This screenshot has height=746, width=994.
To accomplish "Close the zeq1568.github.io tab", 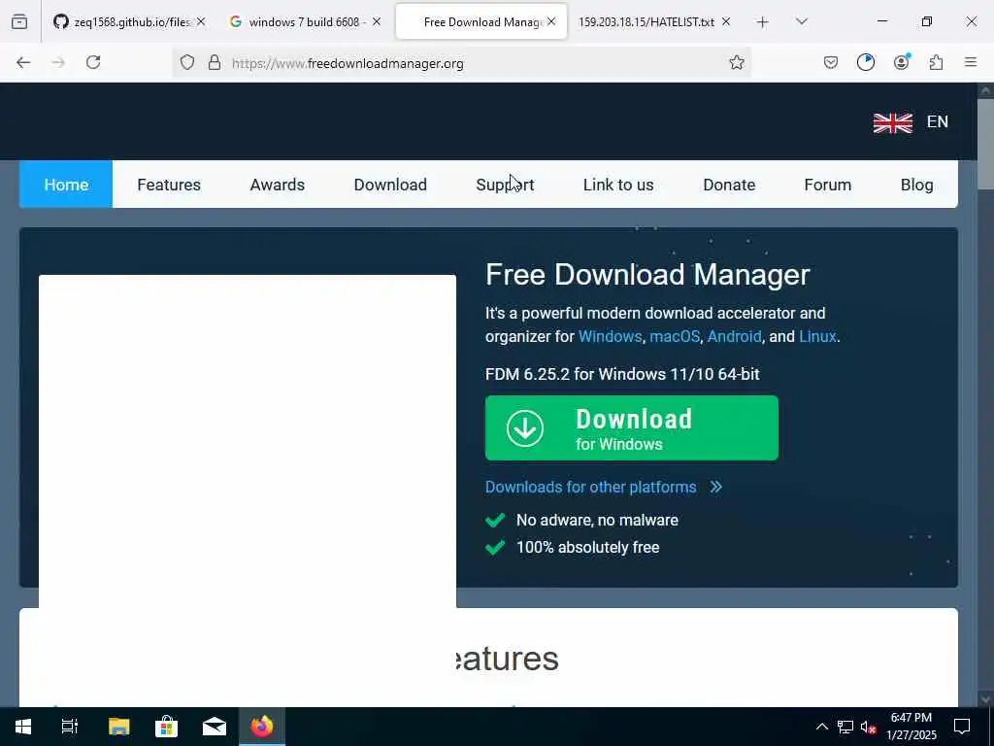I will [201, 21].
